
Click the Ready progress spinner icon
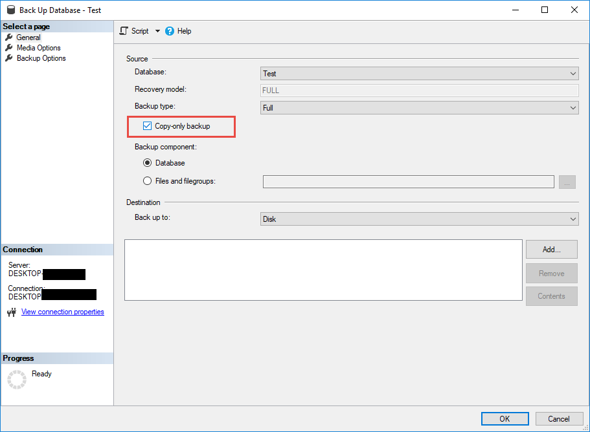click(17, 380)
